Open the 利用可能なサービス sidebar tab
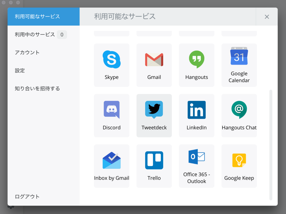286x214 pixels. 43,16
